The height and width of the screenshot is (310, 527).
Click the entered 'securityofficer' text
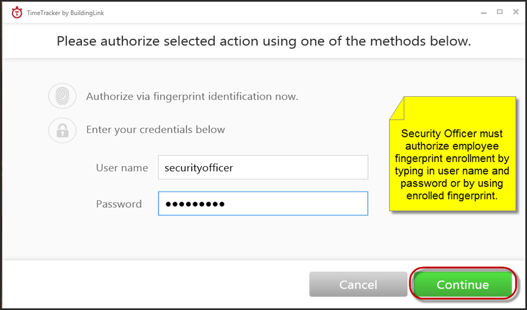(x=198, y=168)
